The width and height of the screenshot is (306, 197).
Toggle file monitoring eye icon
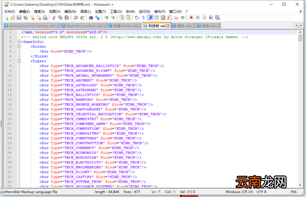click(x=183, y=18)
